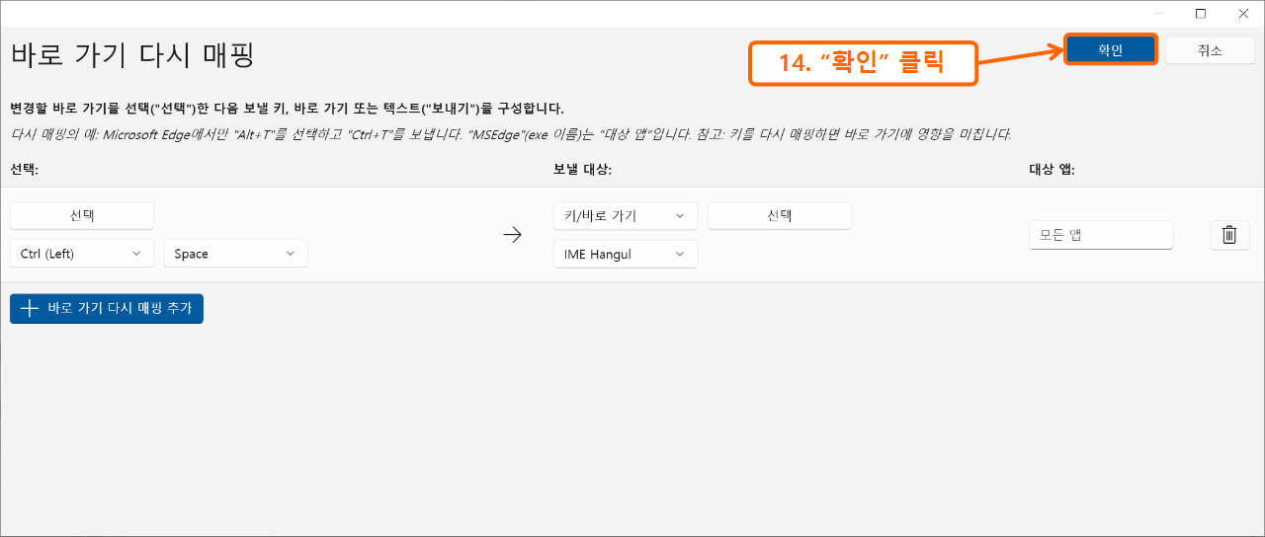Focus the 모든 앱 target app field

[x=1101, y=235]
